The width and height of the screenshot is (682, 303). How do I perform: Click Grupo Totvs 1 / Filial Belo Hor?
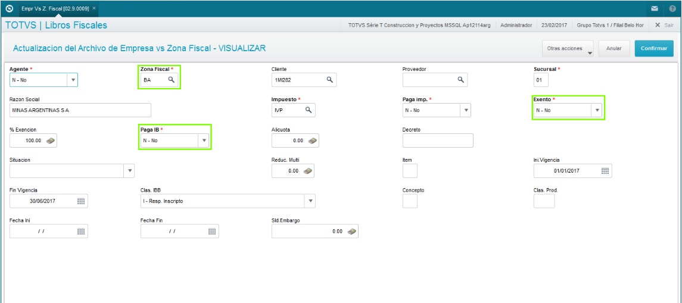click(610, 25)
